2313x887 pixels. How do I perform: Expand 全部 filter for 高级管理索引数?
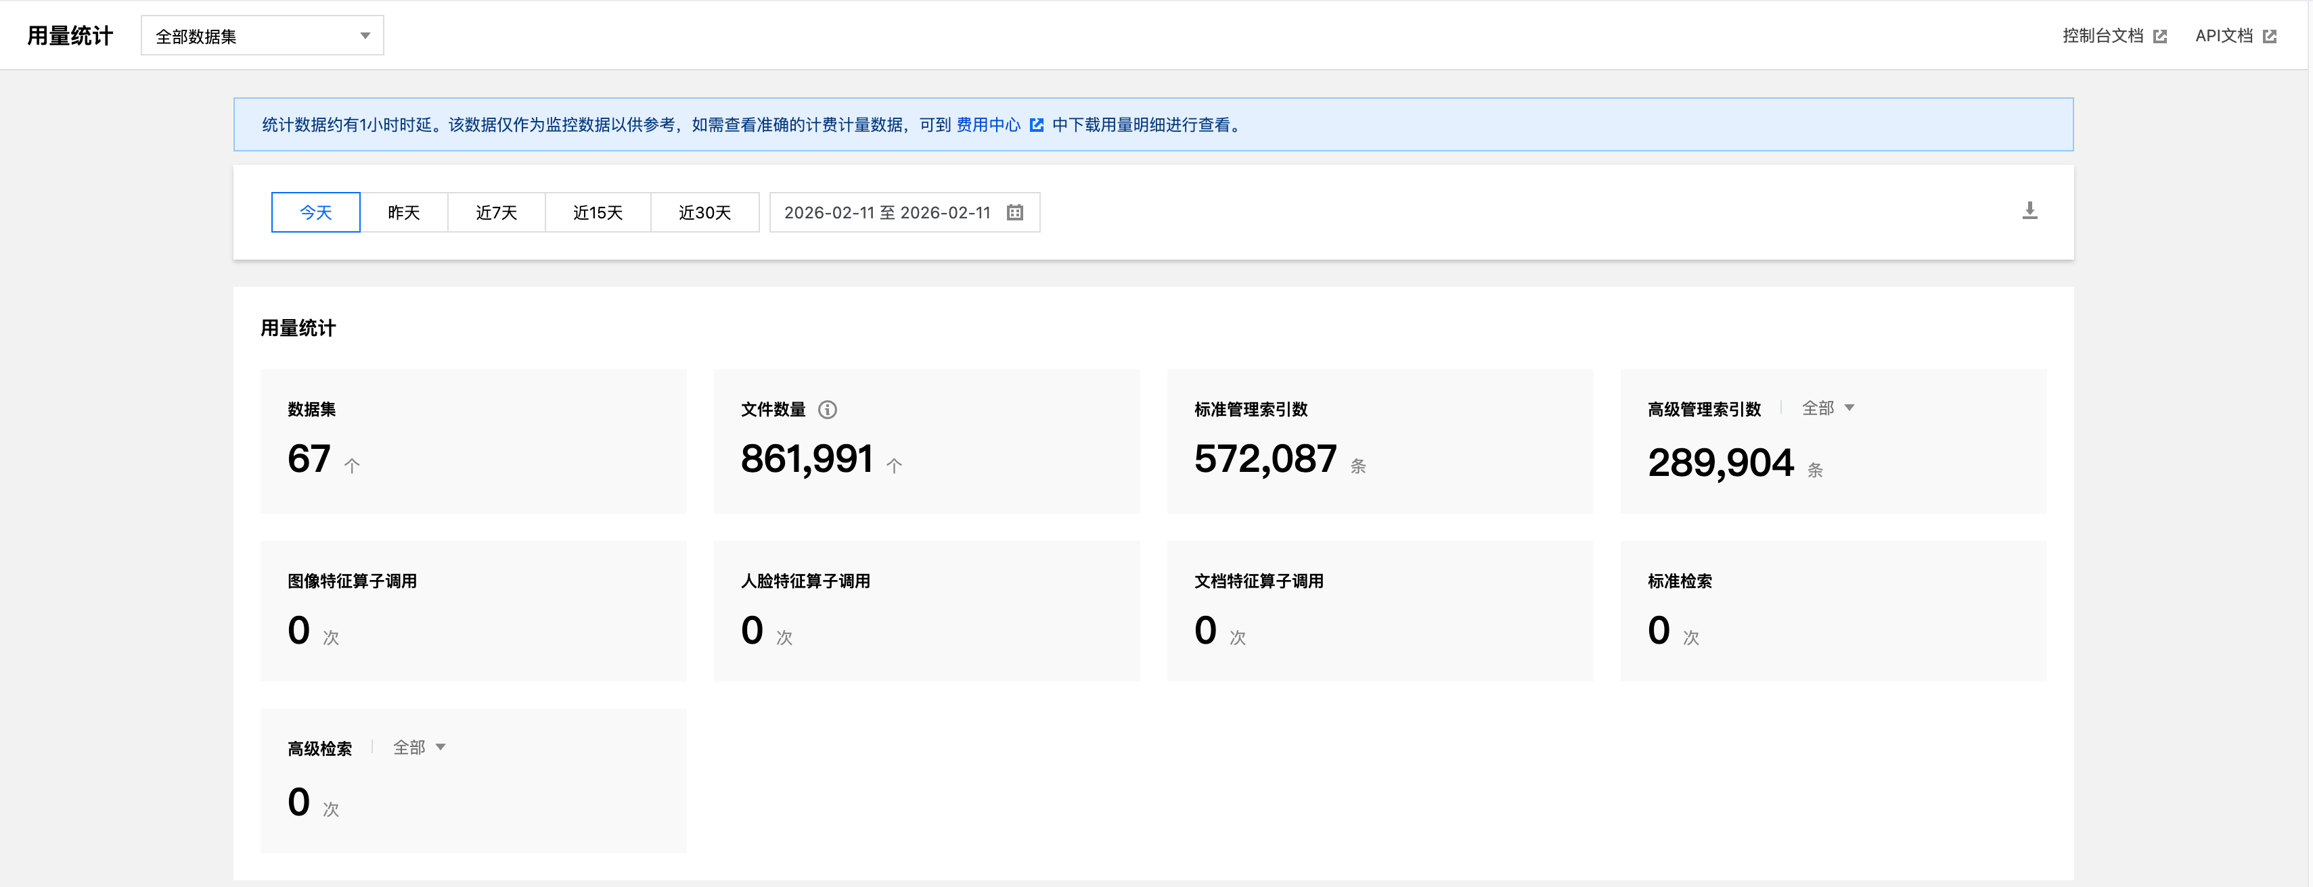1828,408
